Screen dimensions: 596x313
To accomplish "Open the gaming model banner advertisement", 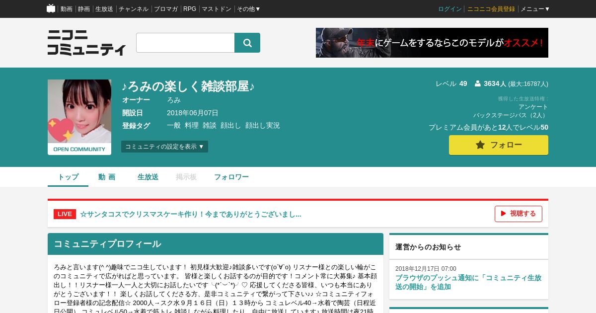I will tap(432, 43).
